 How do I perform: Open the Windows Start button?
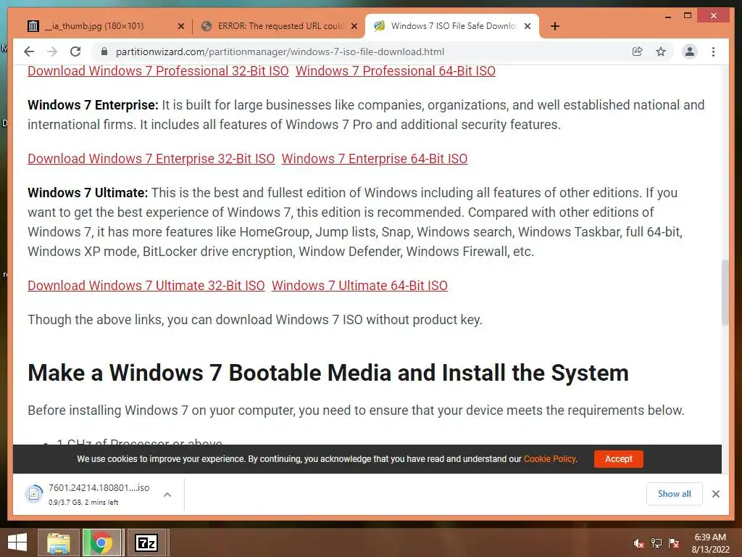(17, 542)
